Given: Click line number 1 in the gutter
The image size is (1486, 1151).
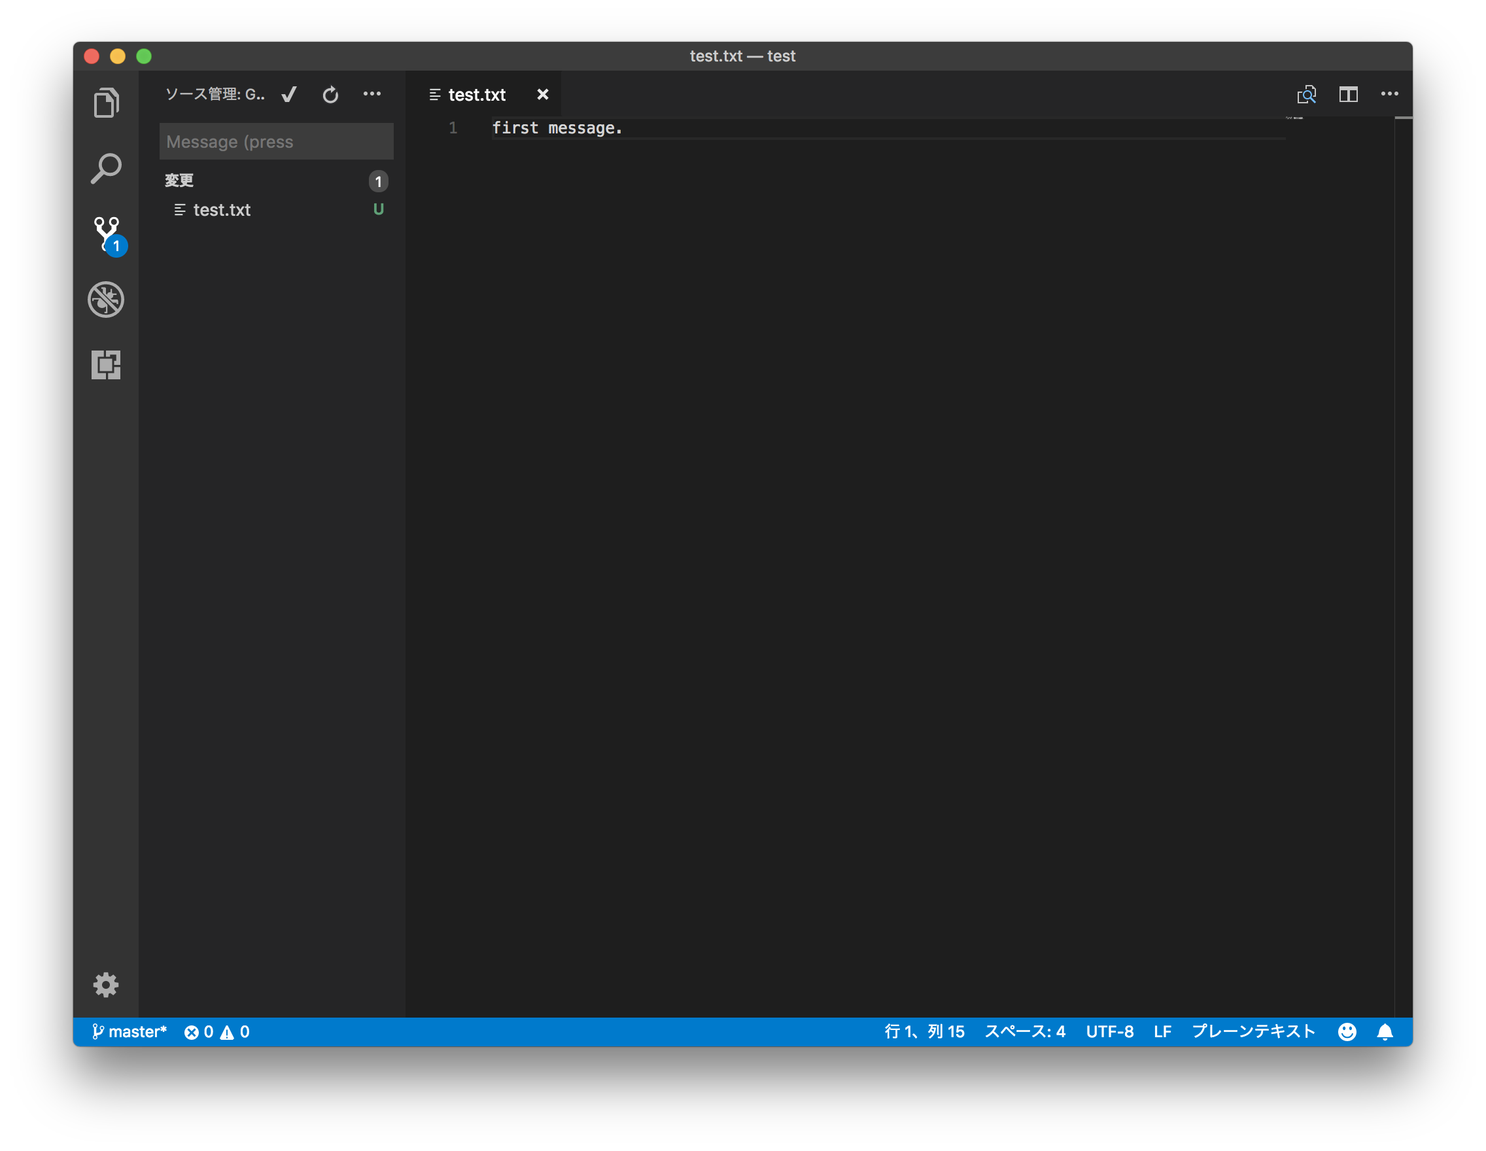Looking at the screenshot, I should tap(453, 128).
